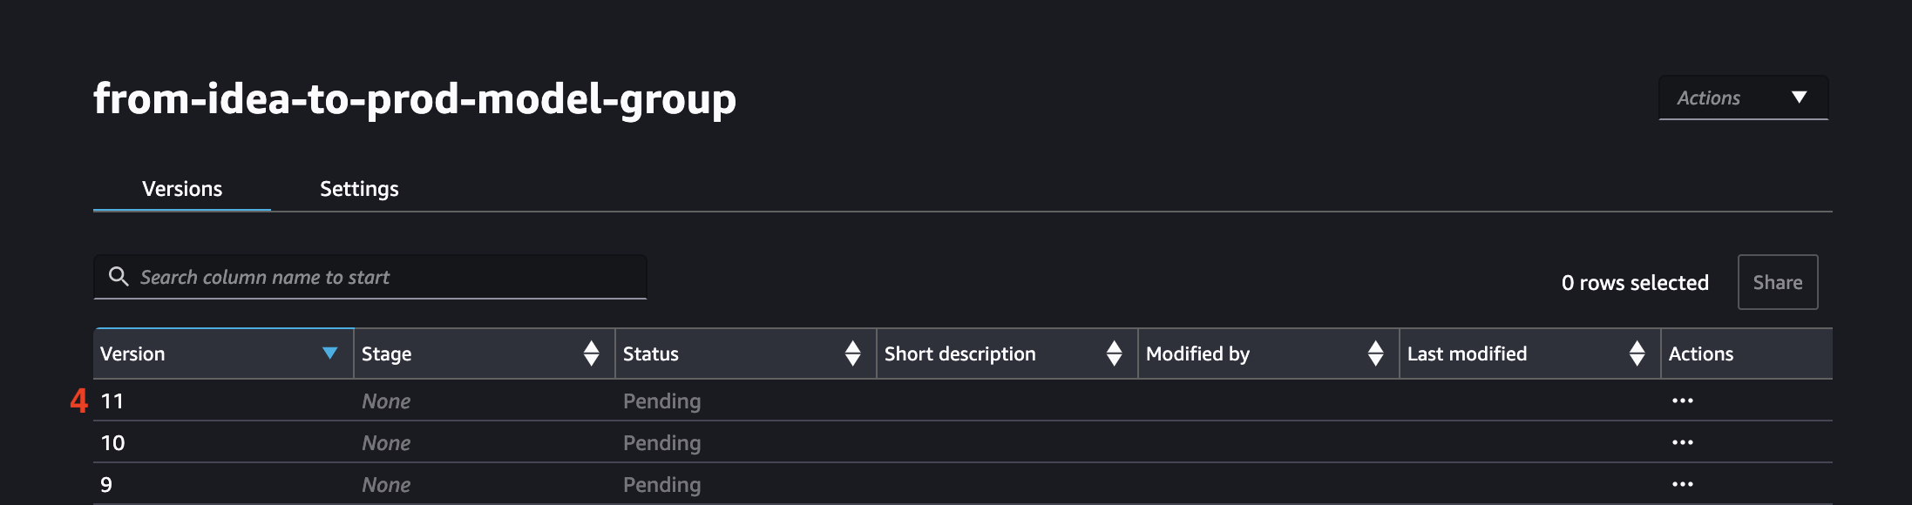This screenshot has width=1912, height=505.
Task: Sort by Modified by column arrows
Action: click(x=1375, y=353)
